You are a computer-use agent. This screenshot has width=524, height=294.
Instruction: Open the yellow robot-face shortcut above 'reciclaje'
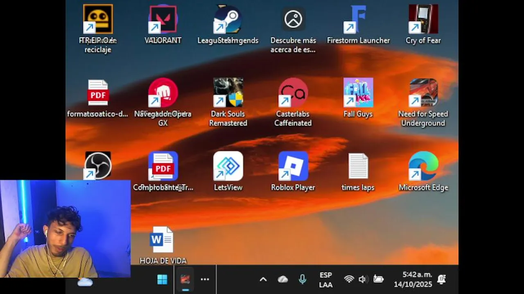pyautogui.click(x=98, y=19)
